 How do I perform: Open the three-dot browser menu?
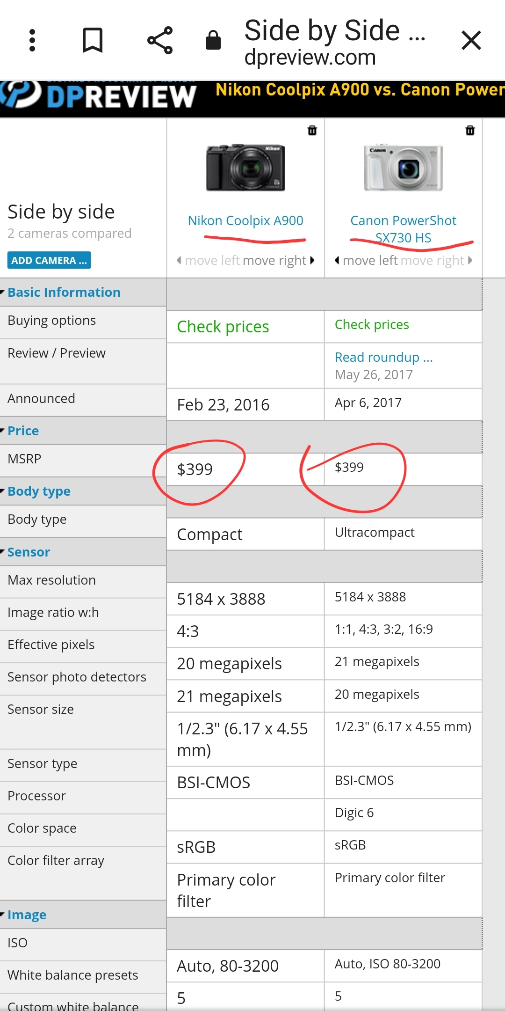[x=32, y=40]
